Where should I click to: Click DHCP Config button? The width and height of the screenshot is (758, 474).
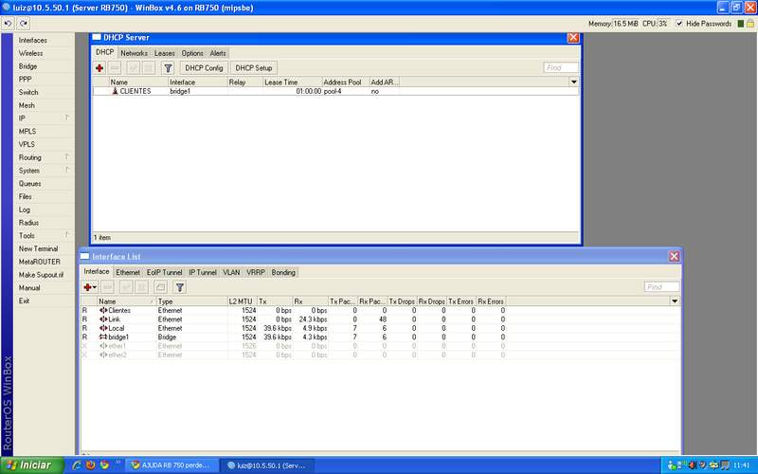coord(204,68)
